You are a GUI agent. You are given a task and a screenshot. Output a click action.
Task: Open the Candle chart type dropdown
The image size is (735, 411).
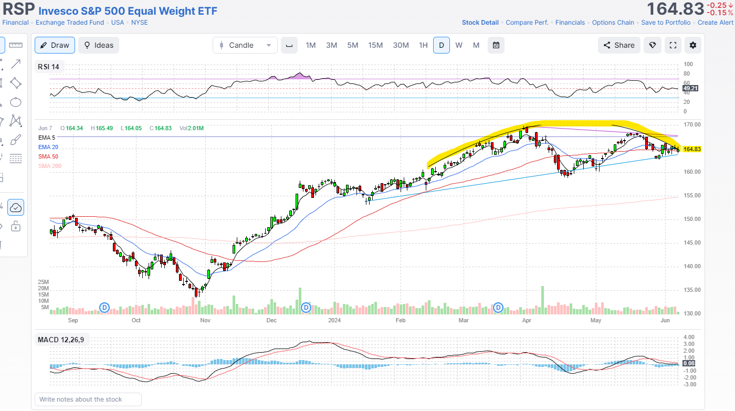245,45
